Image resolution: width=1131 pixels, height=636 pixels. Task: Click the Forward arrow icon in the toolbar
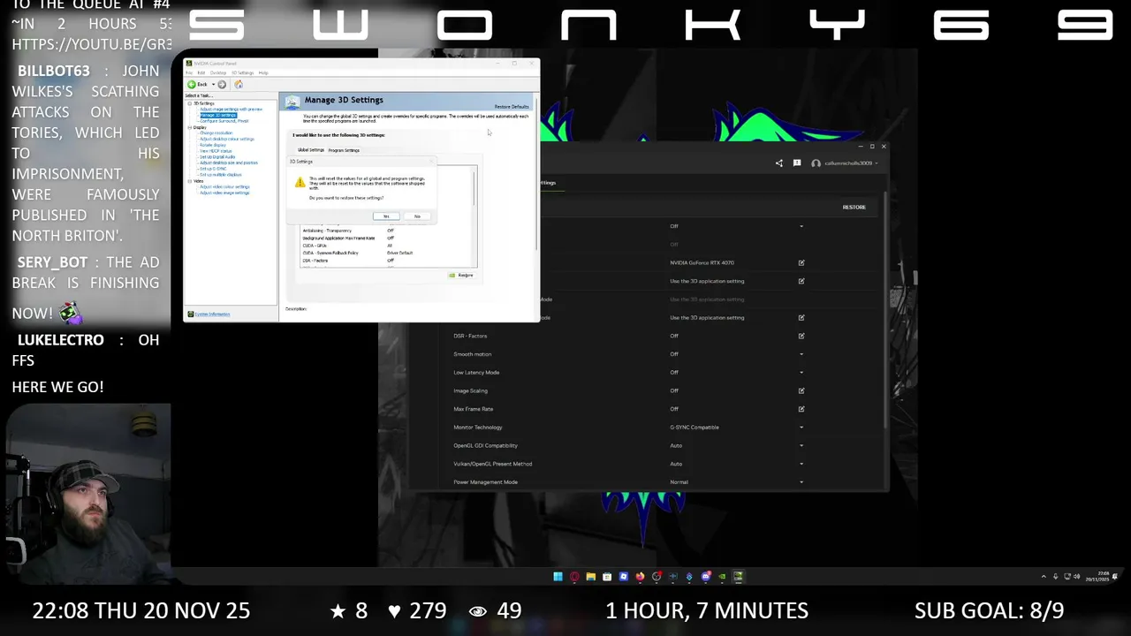222,84
